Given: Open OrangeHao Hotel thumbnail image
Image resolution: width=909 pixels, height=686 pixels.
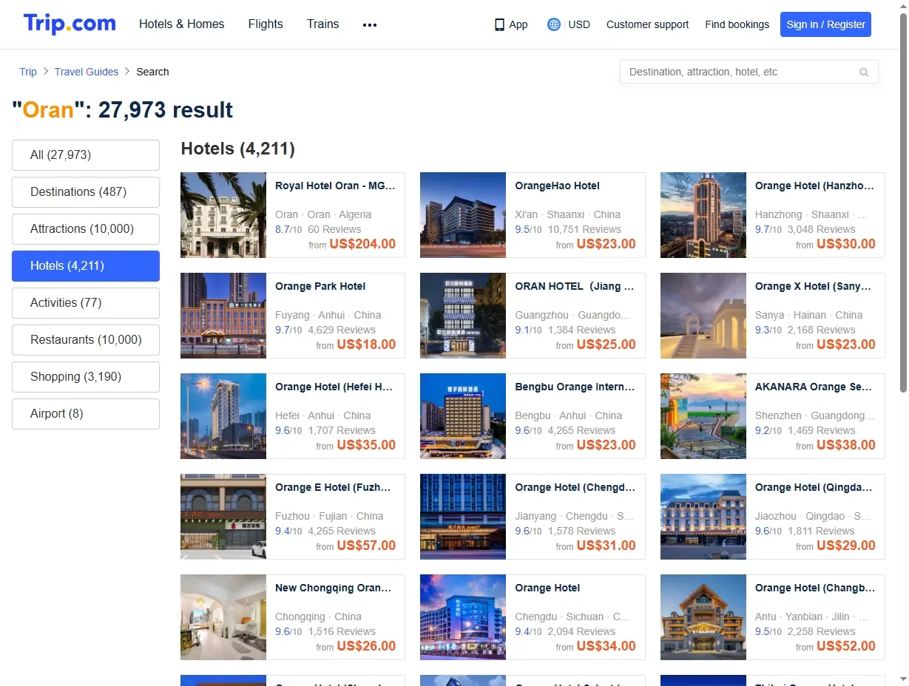Looking at the screenshot, I should tap(463, 215).
